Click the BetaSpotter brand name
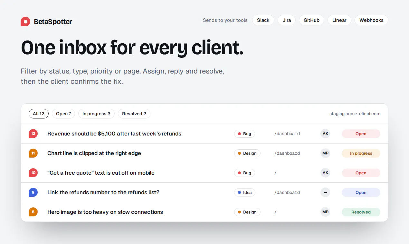Screen dimensions: 409x244 [x=53, y=22]
